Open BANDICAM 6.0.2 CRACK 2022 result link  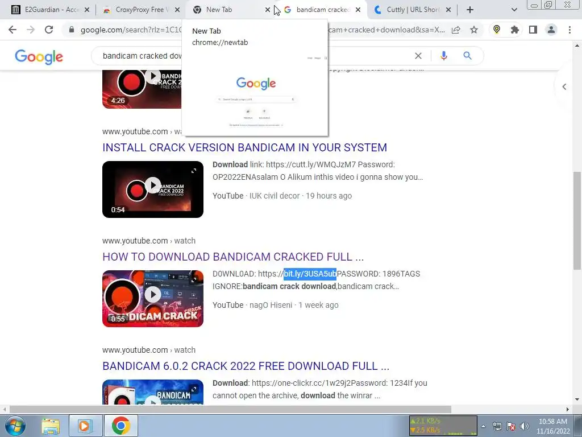[246, 366]
